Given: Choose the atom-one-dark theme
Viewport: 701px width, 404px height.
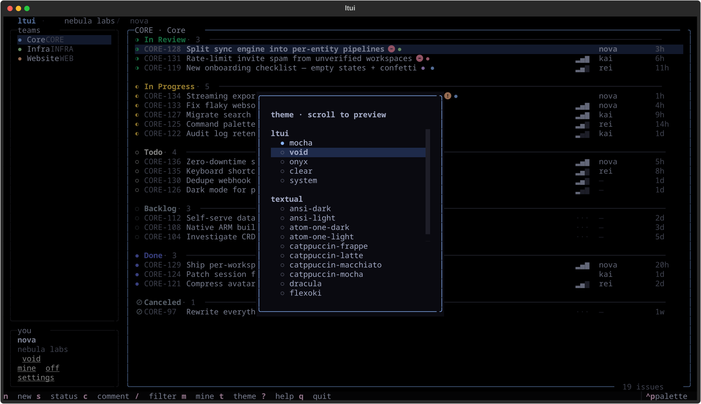Looking at the screenshot, I should click(348, 227).
